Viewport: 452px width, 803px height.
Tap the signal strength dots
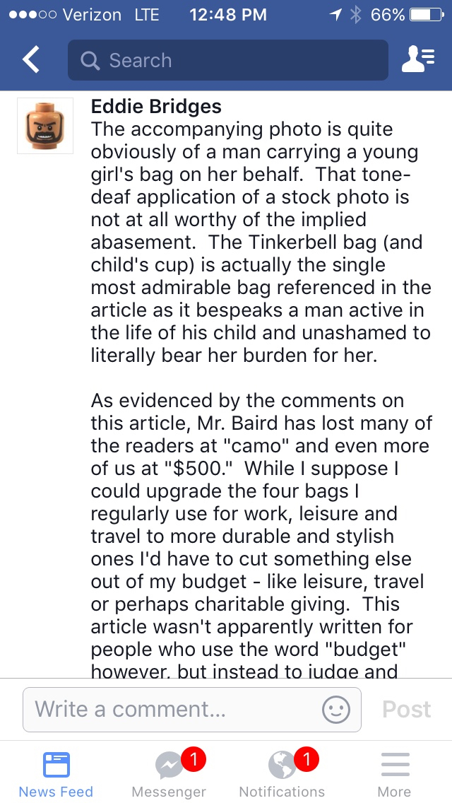click(31, 15)
